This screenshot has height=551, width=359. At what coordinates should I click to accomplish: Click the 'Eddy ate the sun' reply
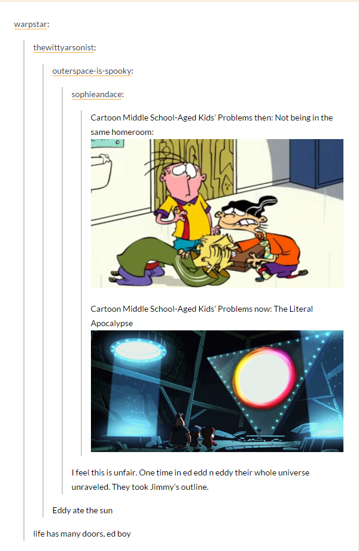click(x=83, y=510)
